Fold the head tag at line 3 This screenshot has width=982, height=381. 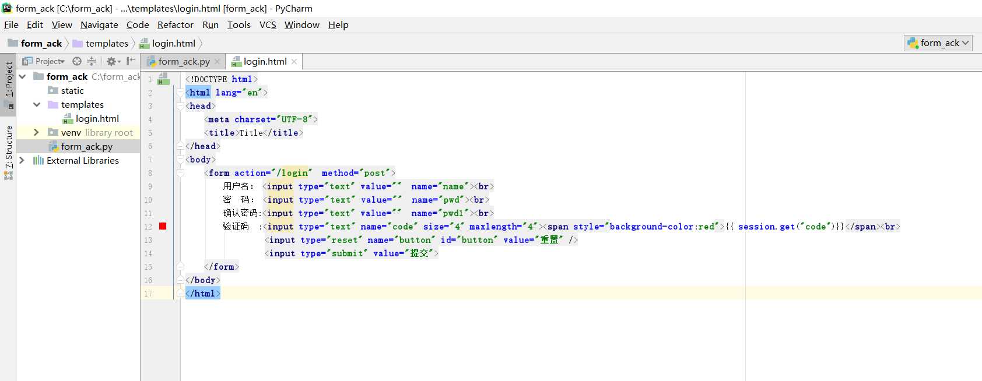point(180,106)
